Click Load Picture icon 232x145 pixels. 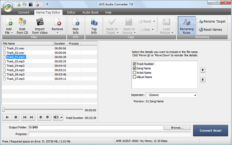166,22
